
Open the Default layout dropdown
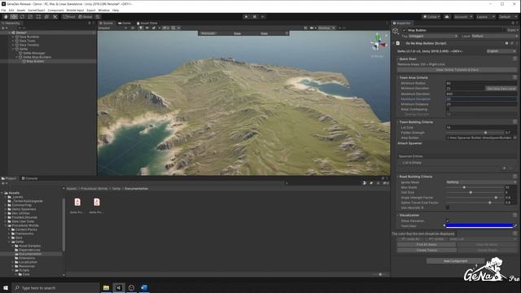point(508,16)
